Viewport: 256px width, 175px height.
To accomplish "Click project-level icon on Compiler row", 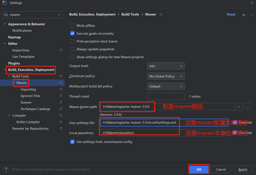I will coord(61,115).
